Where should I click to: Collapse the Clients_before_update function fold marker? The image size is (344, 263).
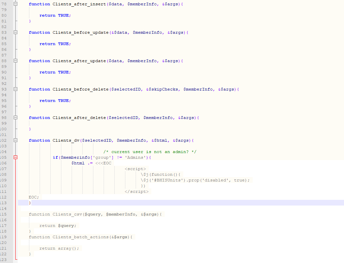15,32
